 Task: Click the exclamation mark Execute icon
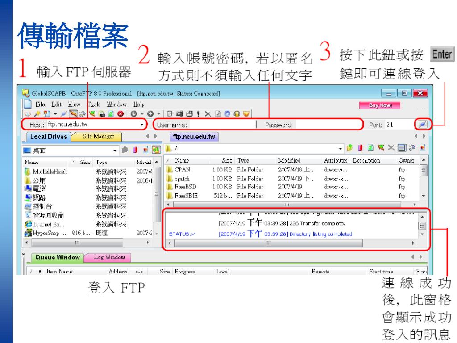click(198, 114)
